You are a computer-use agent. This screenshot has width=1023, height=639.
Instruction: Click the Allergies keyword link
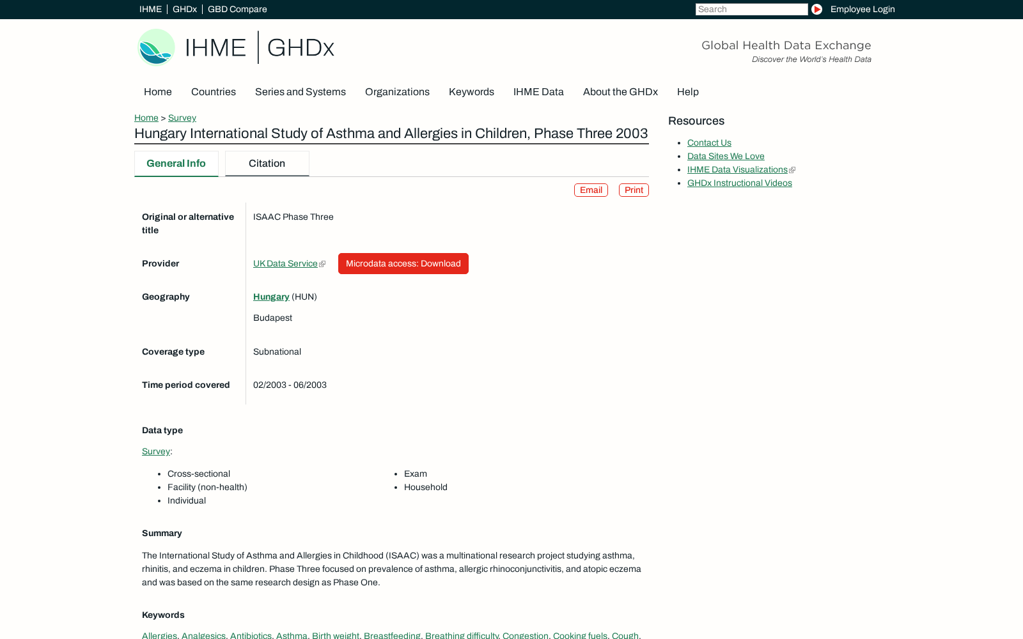[x=159, y=635]
